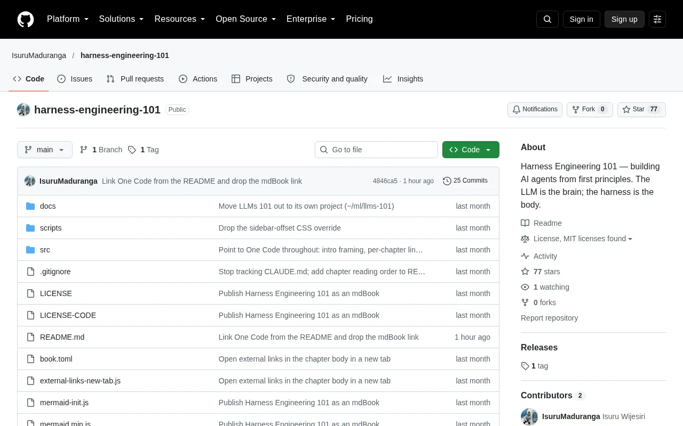The height and width of the screenshot is (426, 683).
Task: Click the Sign up button
Action: pyautogui.click(x=624, y=19)
